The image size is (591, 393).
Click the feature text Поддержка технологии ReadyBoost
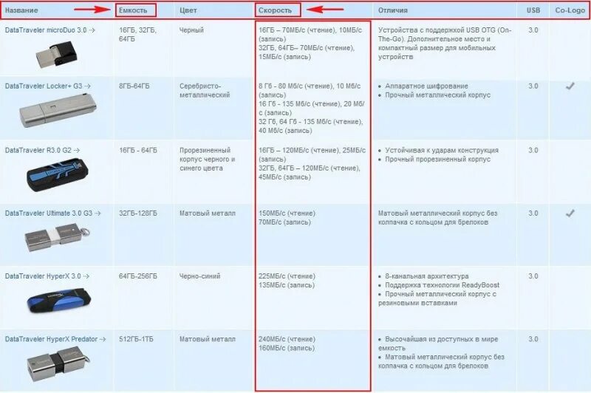coord(442,285)
